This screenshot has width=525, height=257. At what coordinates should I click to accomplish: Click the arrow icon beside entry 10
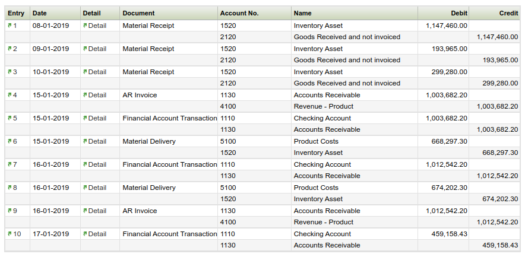(10, 234)
